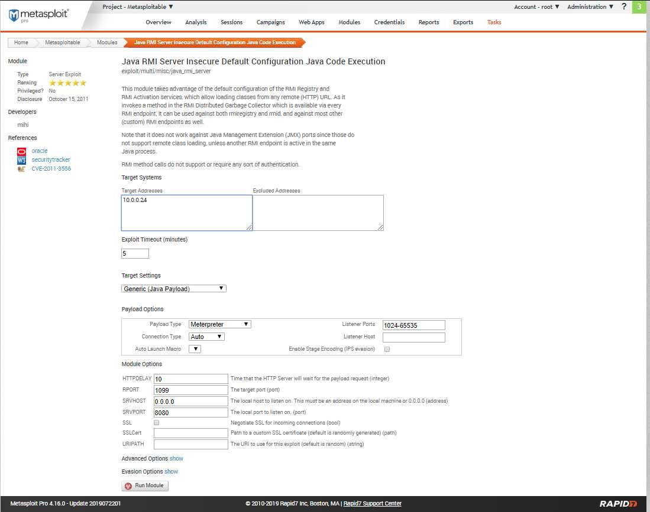Open the Campaigns tab
Image resolution: width=650 pixels, height=512 pixels.
coord(271,22)
